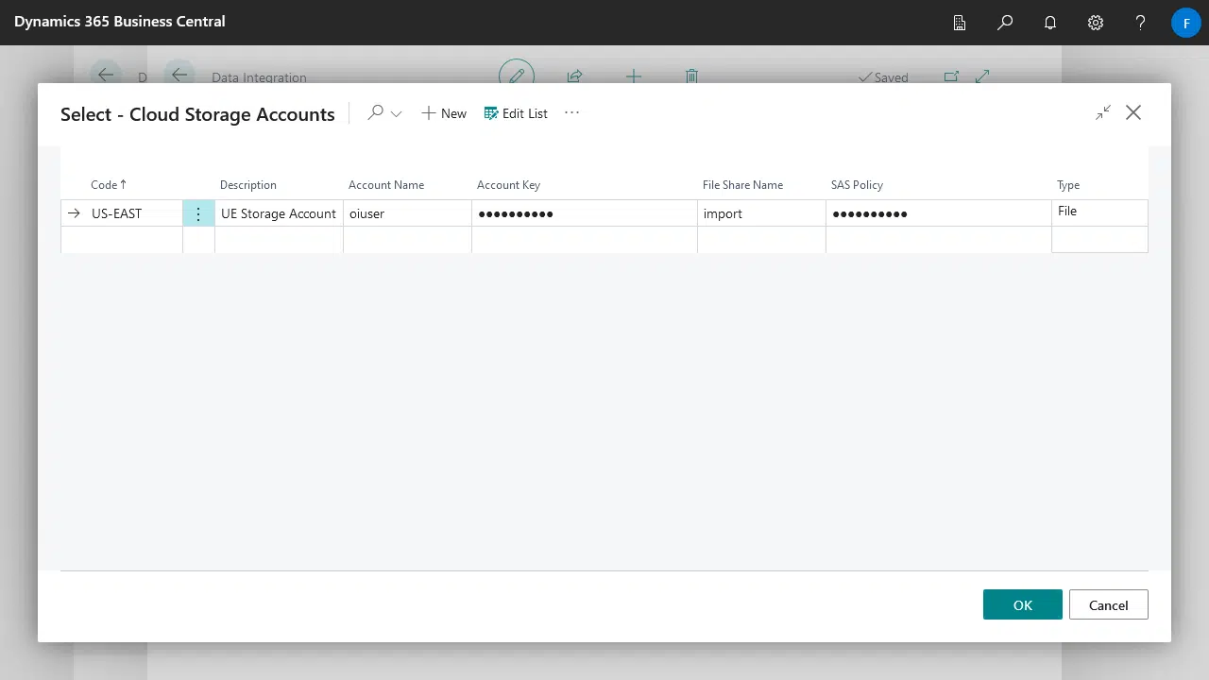
Task: Click the share icon near the page title
Action: click(x=574, y=76)
